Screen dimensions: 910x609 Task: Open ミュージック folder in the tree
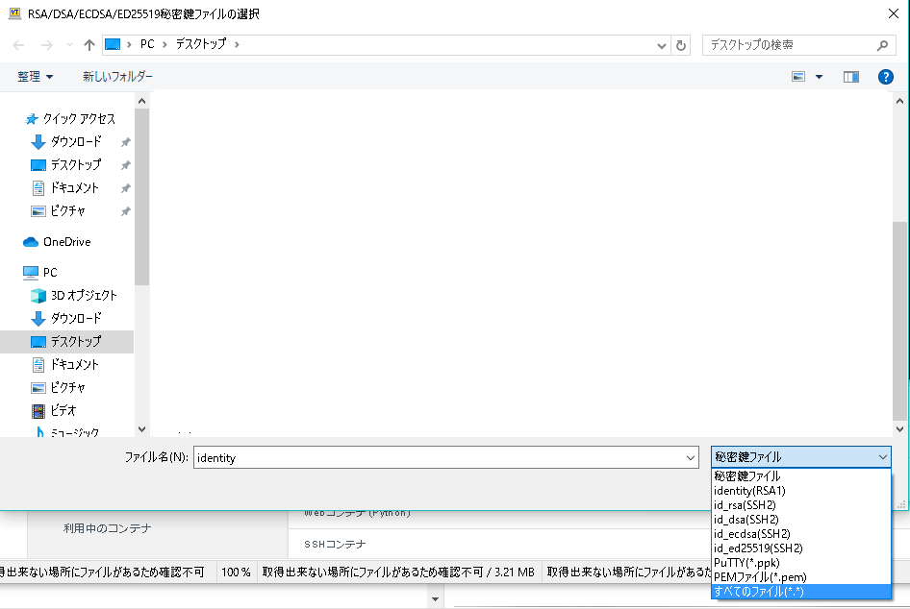point(66,432)
